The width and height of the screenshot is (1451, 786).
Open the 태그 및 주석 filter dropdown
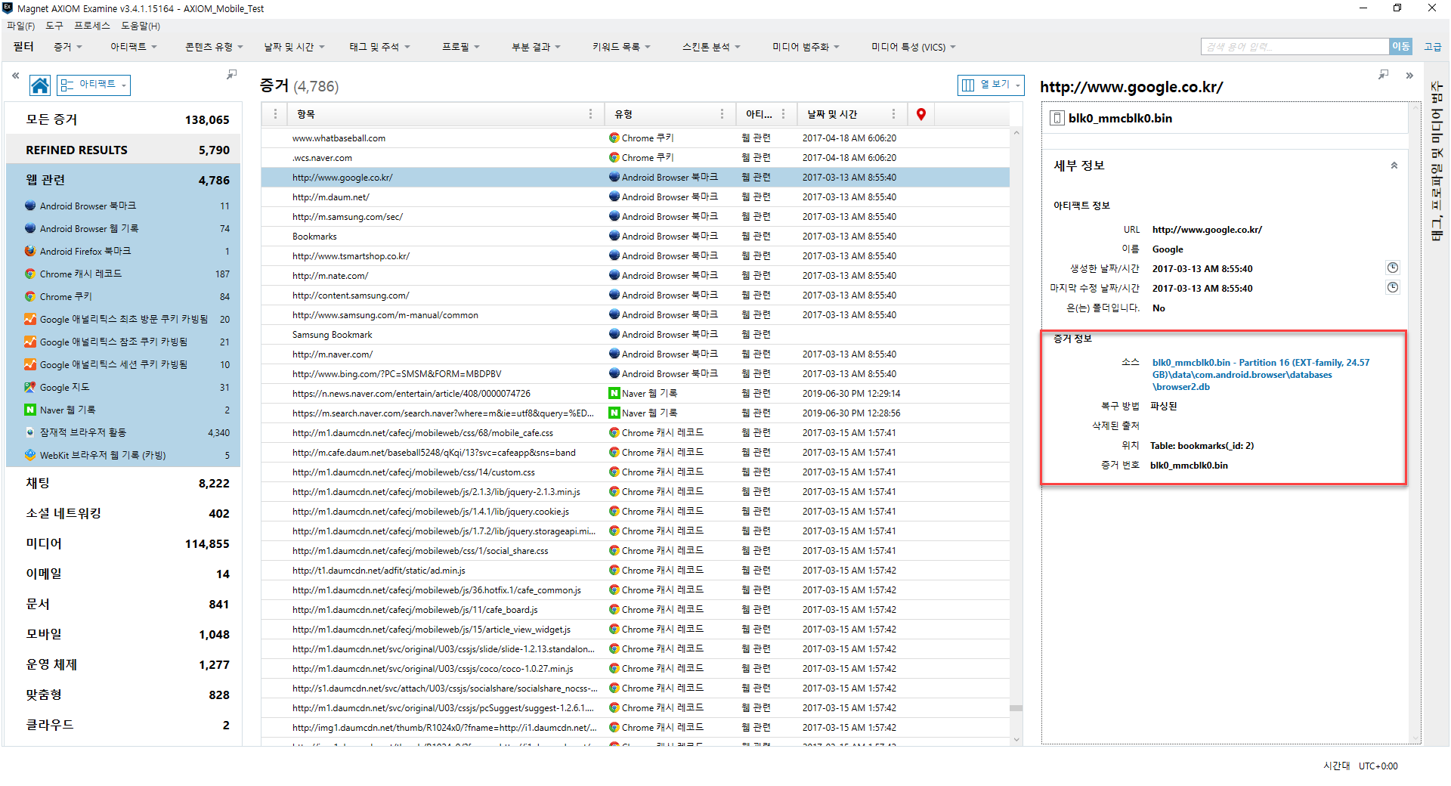click(379, 47)
